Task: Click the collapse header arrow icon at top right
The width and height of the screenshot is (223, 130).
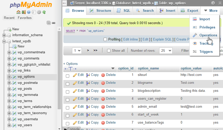Action: pyautogui.click(x=220, y=3)
